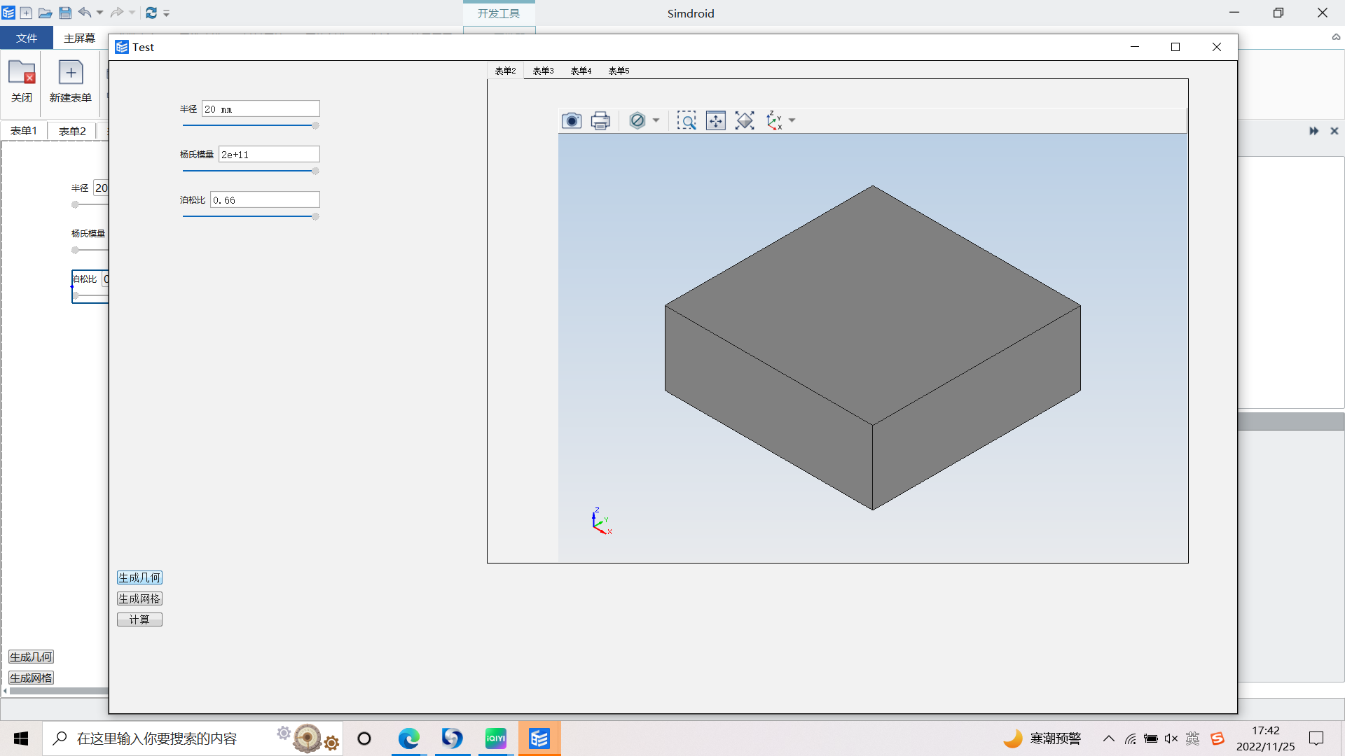
Task: Switch to 表单4 tab in Test window
Action: point(581,71)
